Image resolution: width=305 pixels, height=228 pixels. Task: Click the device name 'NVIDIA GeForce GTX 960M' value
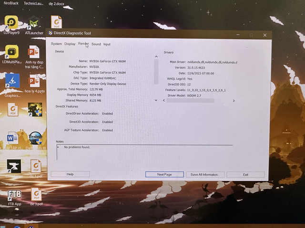click(x=107, y=61)
